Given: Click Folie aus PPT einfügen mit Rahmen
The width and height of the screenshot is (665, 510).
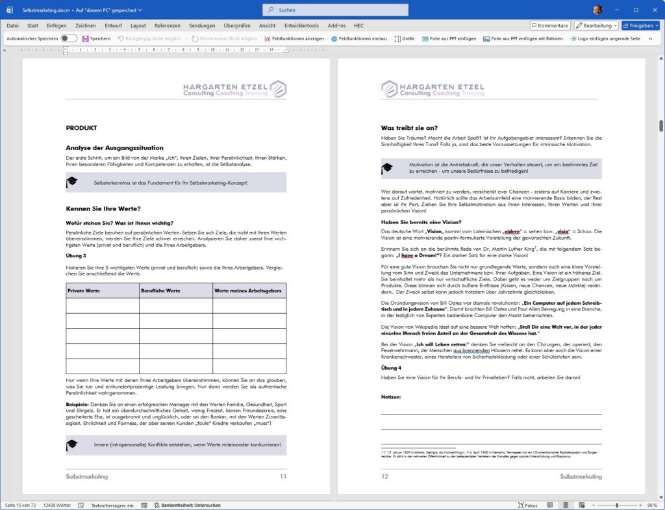Looking at the screenshot, I should [486, 38].
